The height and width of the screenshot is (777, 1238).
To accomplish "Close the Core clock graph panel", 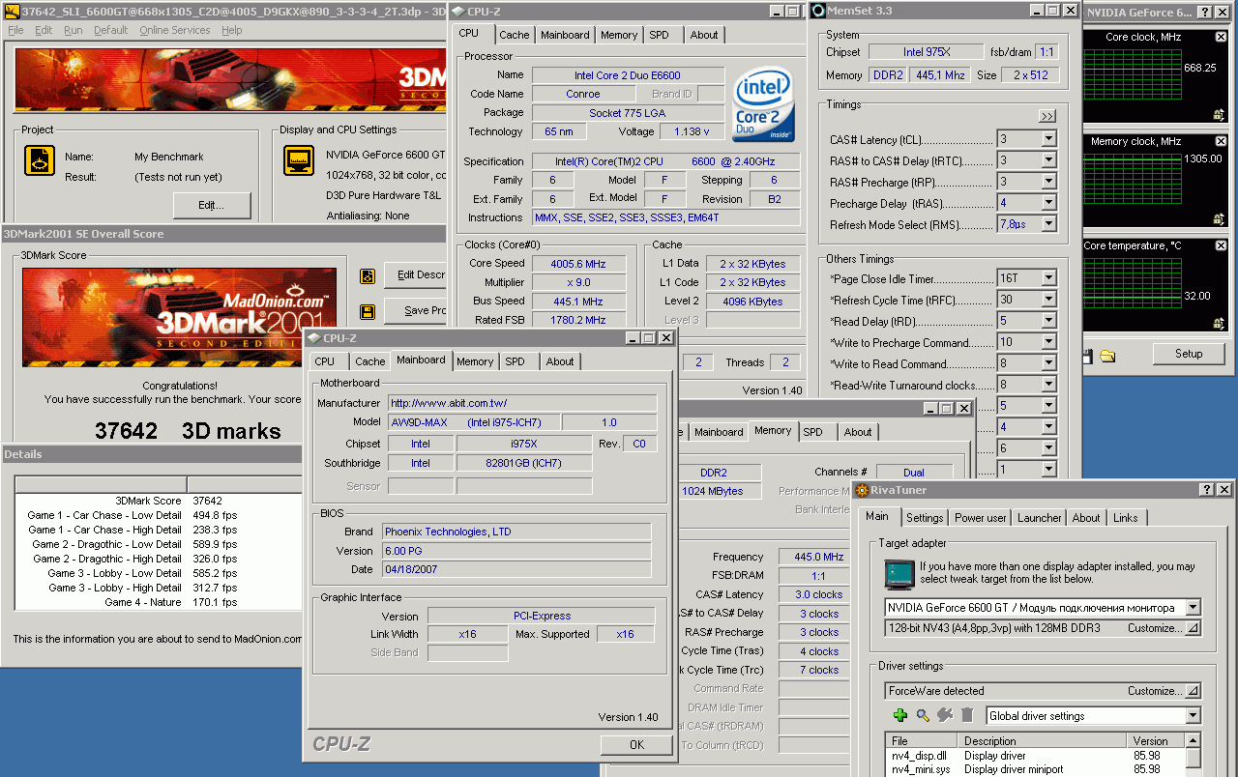I will coord(1221,37).
